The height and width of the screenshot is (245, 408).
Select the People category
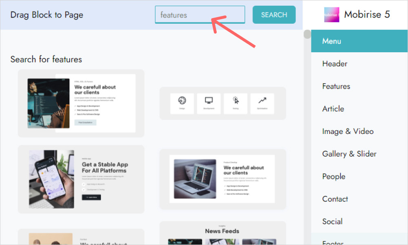click(334, 176)
